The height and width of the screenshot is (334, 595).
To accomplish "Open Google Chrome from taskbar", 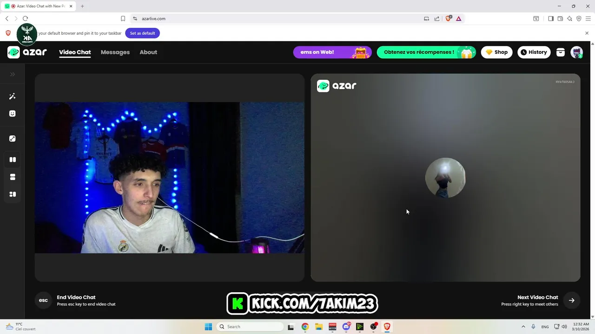I will [x=305, y=327].
